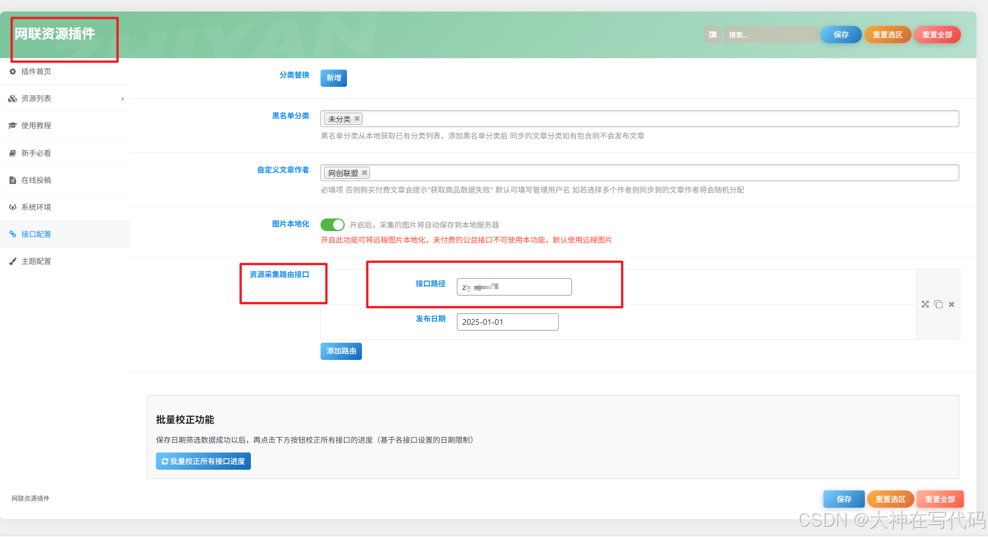Select the 接口配置 menu item

(x=64, y=234)
